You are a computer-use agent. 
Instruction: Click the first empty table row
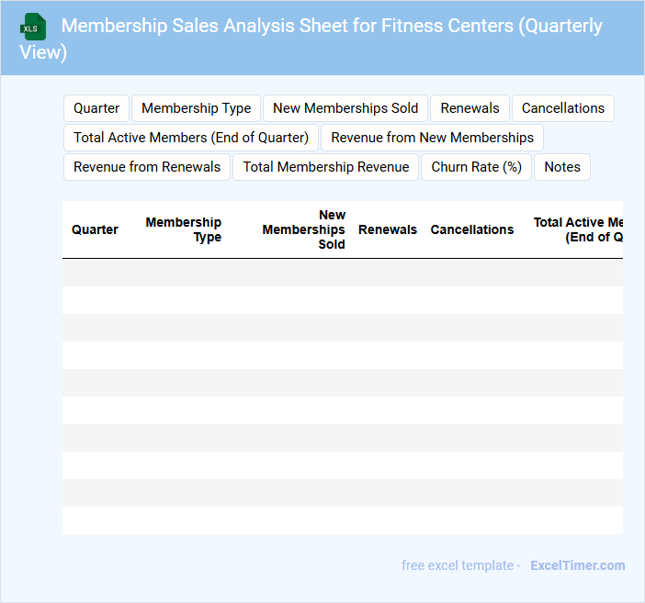click(342, 273)
